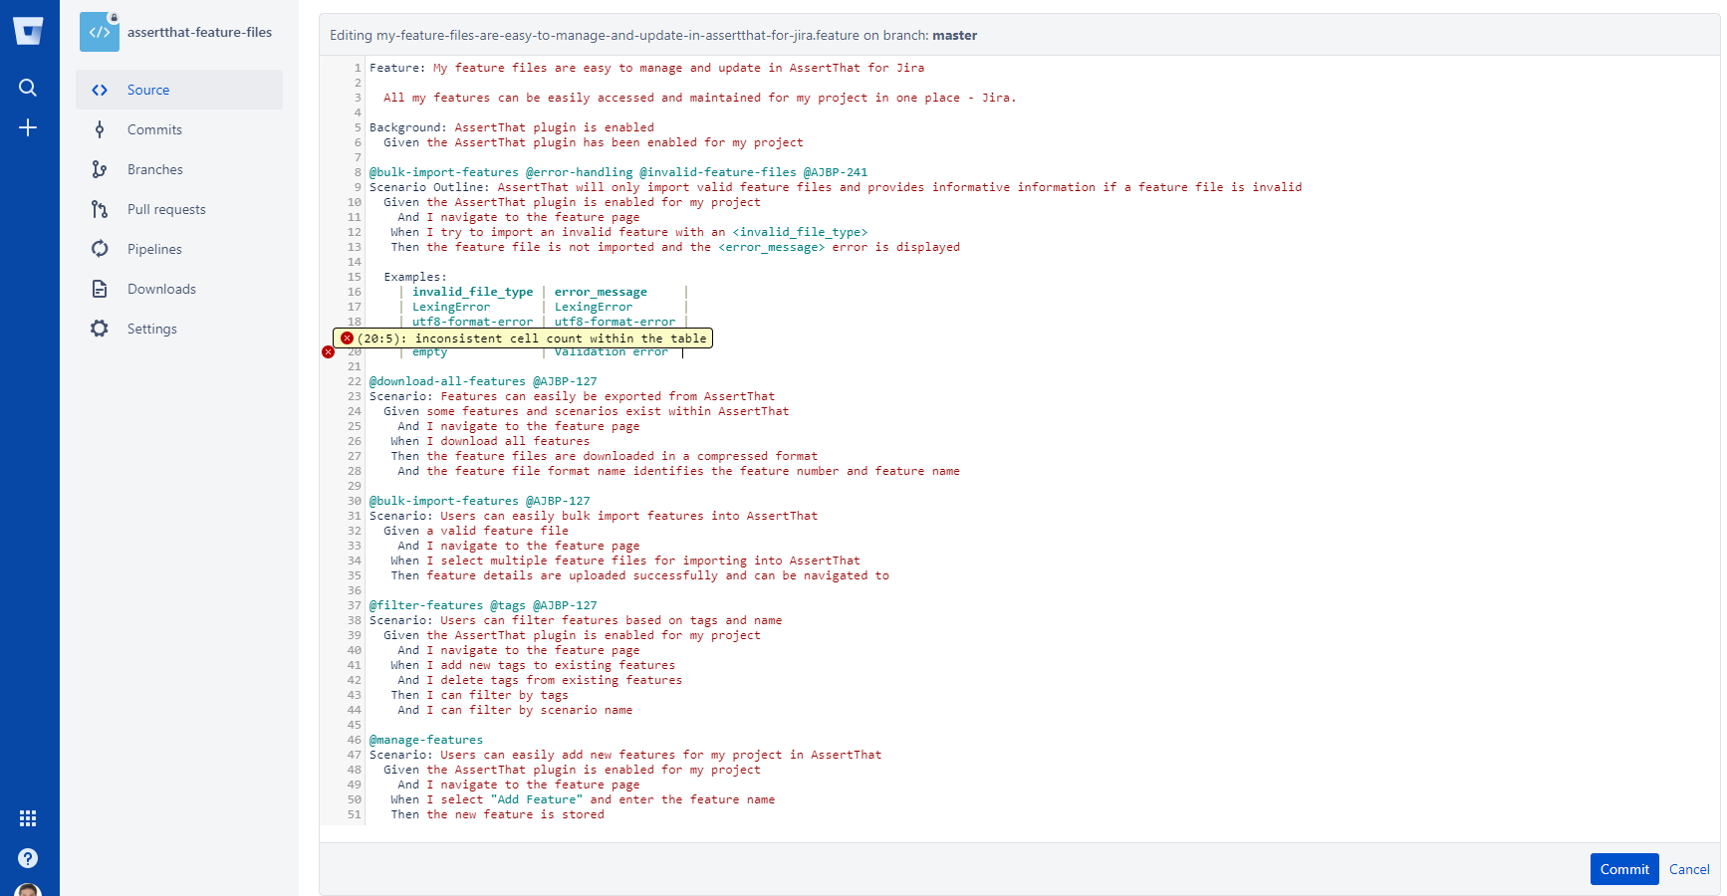Screen dimensions: 1727x896
Task: Click the Commits icon
Action: pyautogui.click(x=100, y=129)
